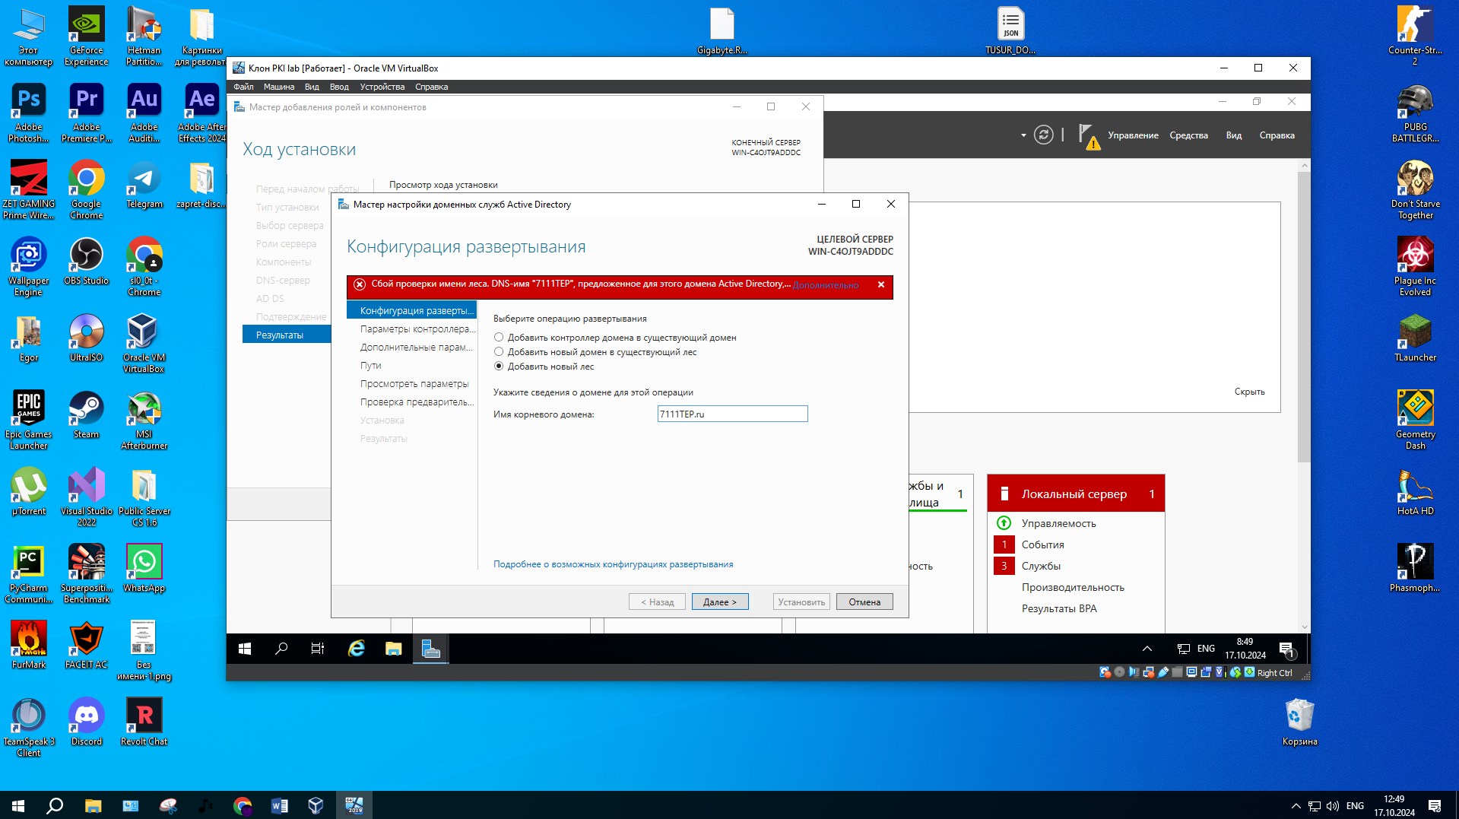Show hidden tray icons in guest taskbar
The image size is (1459, 819).
point(1147,649)
